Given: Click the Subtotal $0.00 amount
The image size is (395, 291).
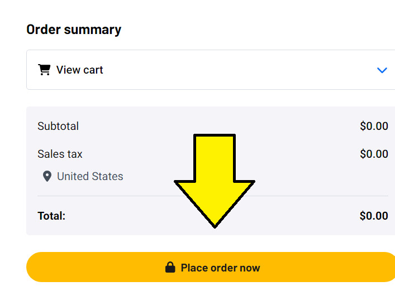Looking at the screenshot, I should click(374, 126).
